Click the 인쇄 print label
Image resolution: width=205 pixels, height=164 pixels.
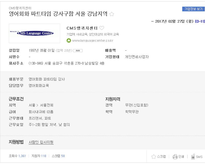[181, 157]
